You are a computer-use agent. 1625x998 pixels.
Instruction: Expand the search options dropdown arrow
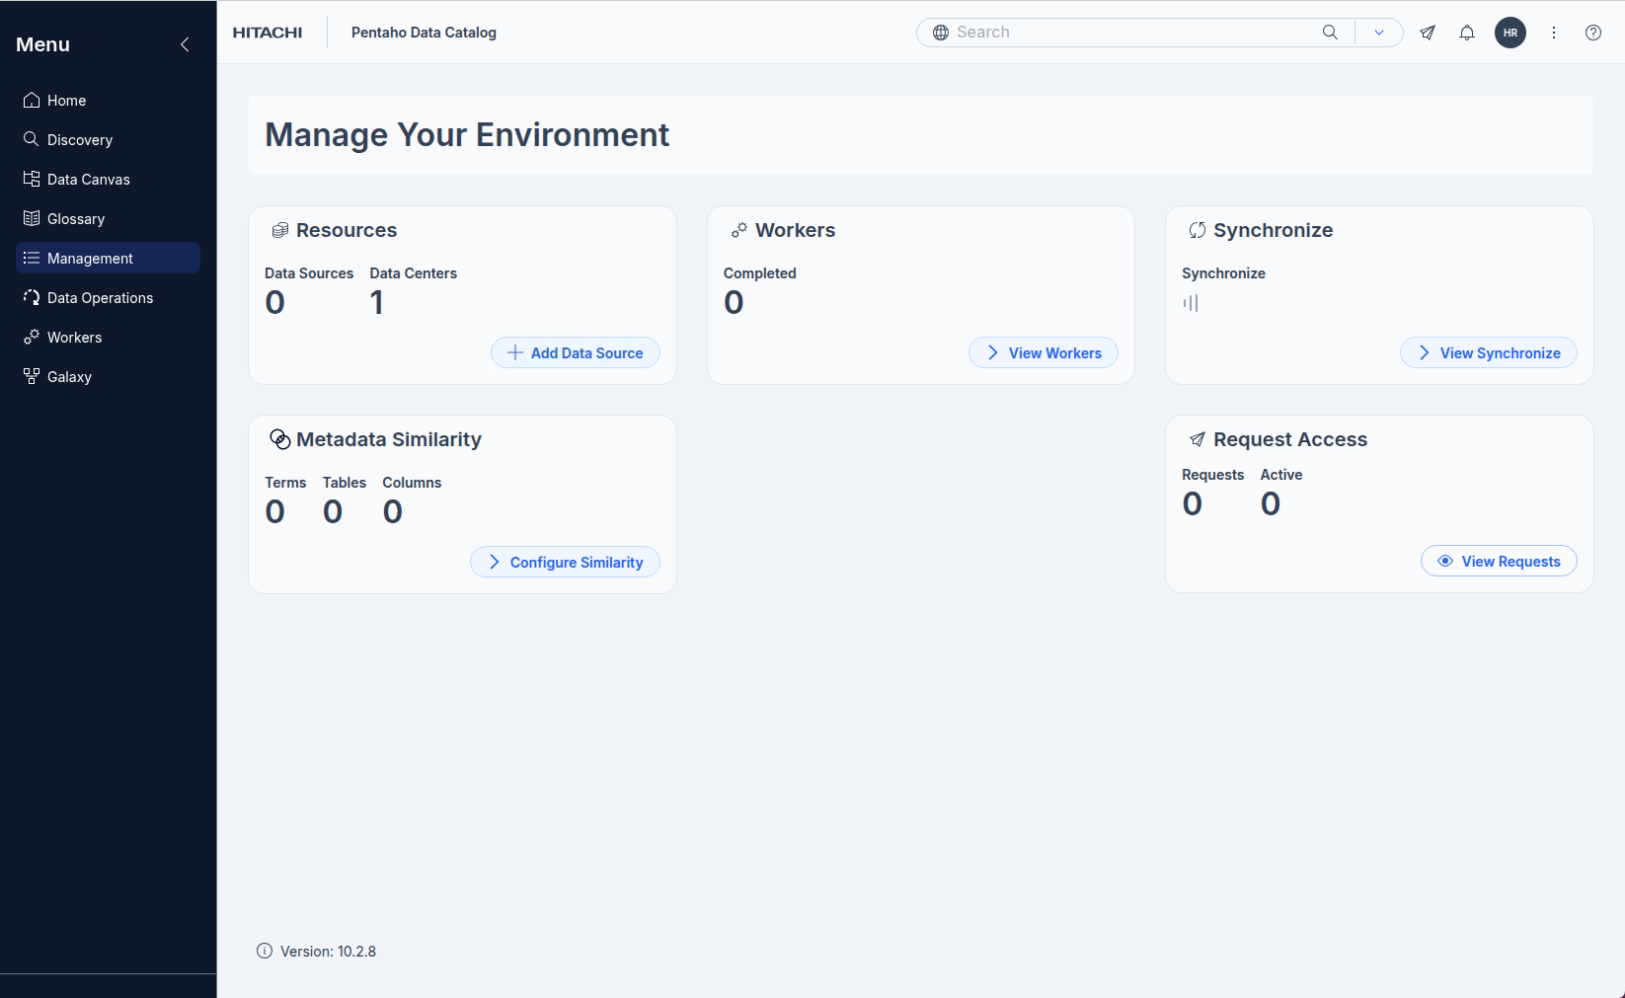pos(1378,33)
